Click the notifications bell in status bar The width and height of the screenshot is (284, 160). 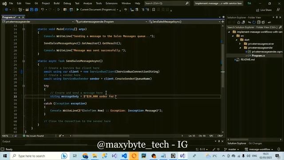point(279,149)
